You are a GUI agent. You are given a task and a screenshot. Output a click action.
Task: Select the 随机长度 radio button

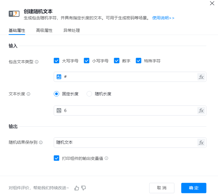tap(89, 94)
